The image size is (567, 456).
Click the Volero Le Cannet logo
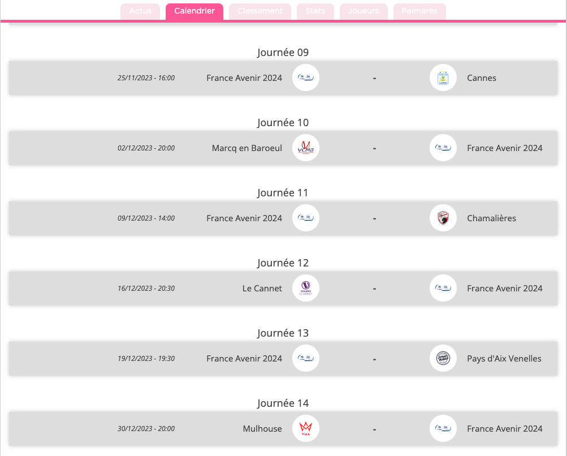[306, 289]
